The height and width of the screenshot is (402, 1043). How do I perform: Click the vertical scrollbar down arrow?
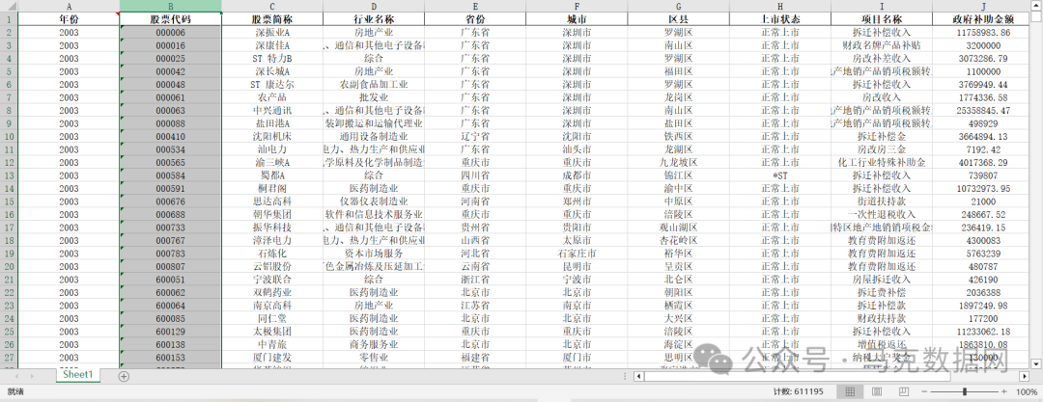1035,362
